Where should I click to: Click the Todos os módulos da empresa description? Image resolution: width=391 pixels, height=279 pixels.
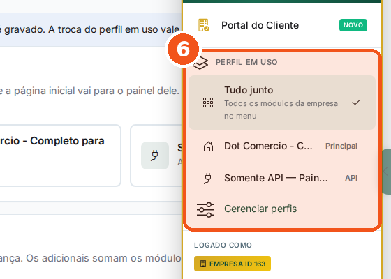(x=281, y=110)
